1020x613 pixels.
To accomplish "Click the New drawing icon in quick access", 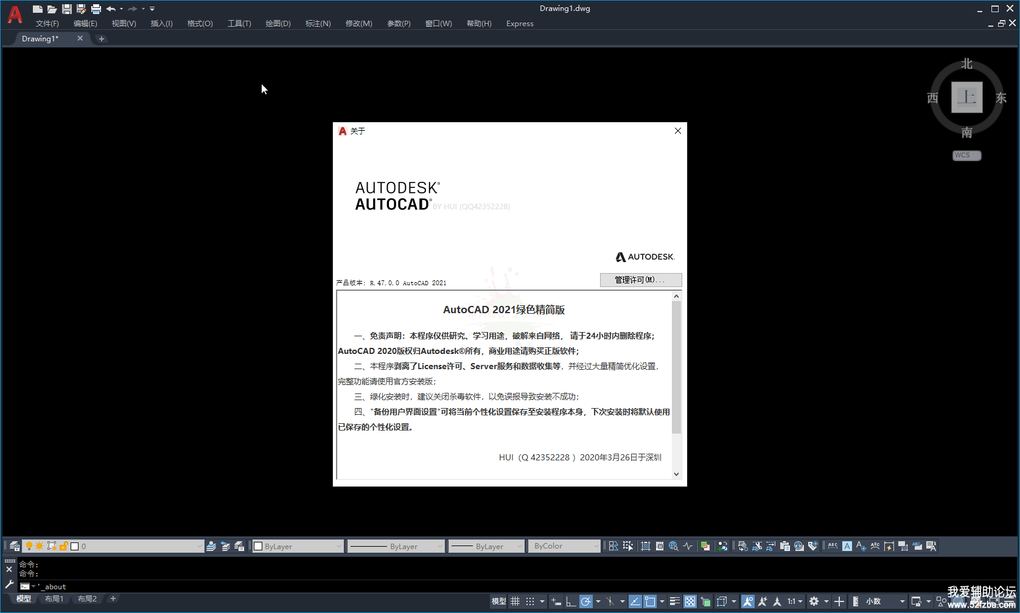I will click(x=38, y=9).
